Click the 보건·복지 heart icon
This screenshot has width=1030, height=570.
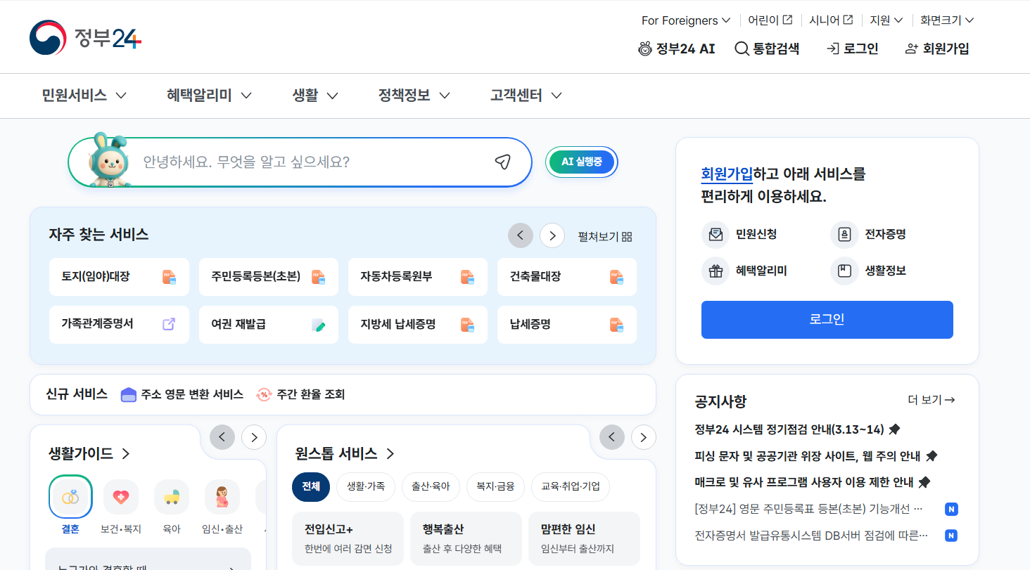[120, 497]
